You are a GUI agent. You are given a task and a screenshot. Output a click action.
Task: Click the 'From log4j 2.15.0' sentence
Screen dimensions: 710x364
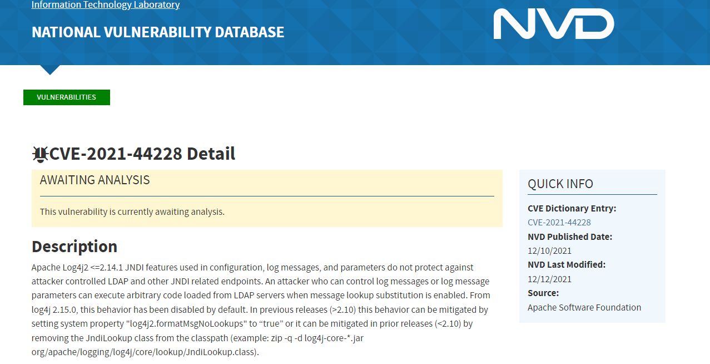pyautogui.click(x=261, y=302)
